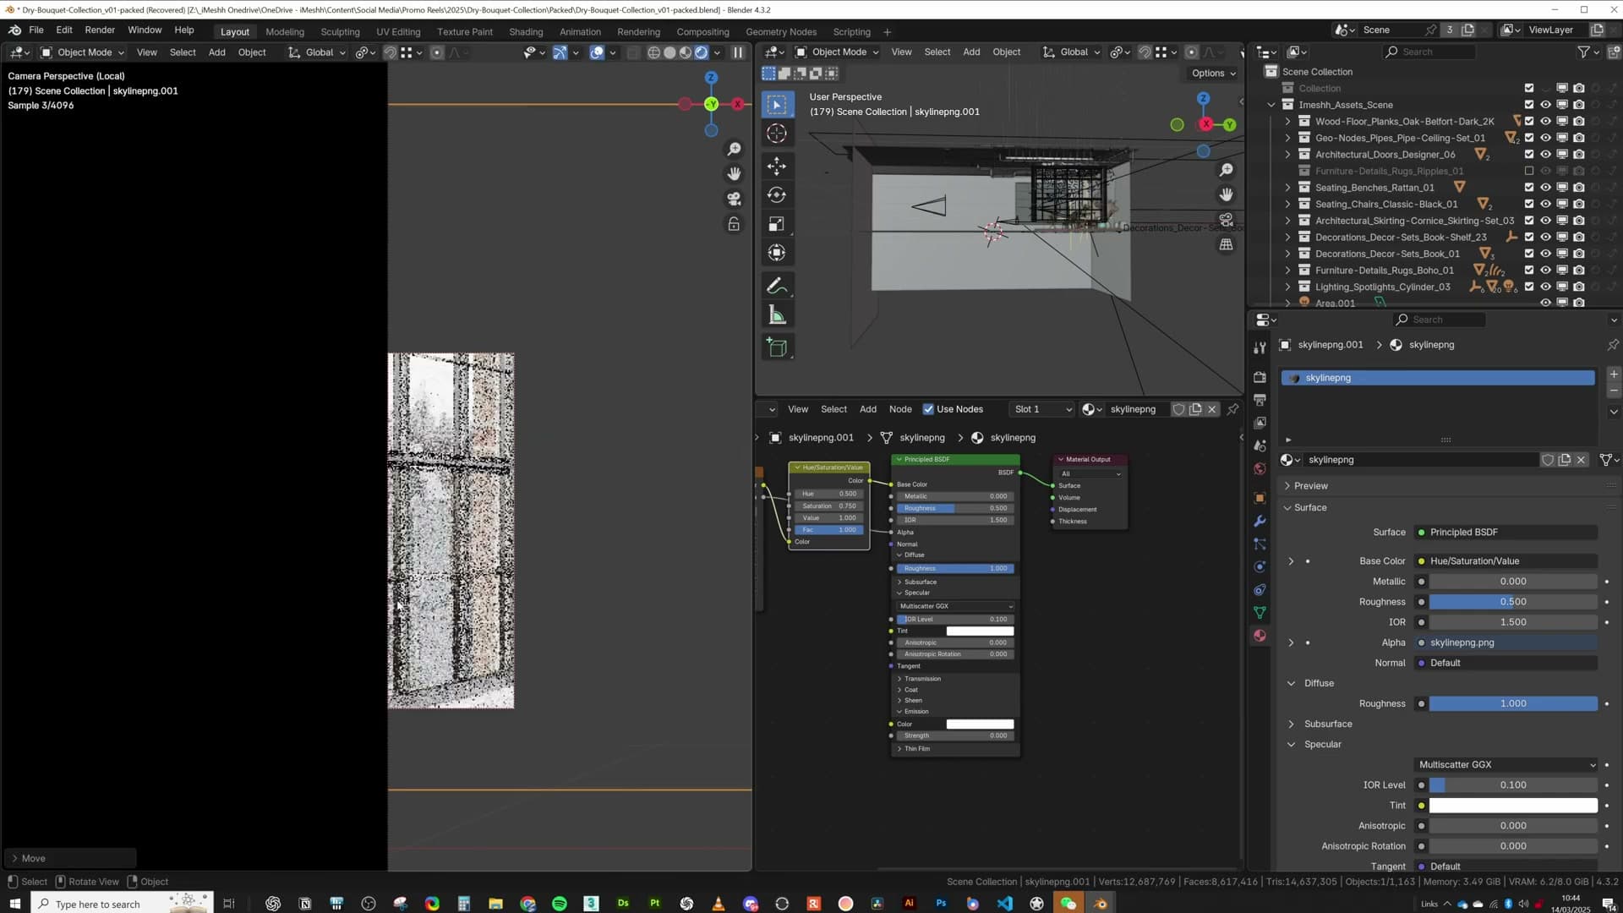Image resolution: width=1623 pixels, height=913 pixels.
Task: Click the Hue/Saturation/Value base color link
Action: 1506,561
